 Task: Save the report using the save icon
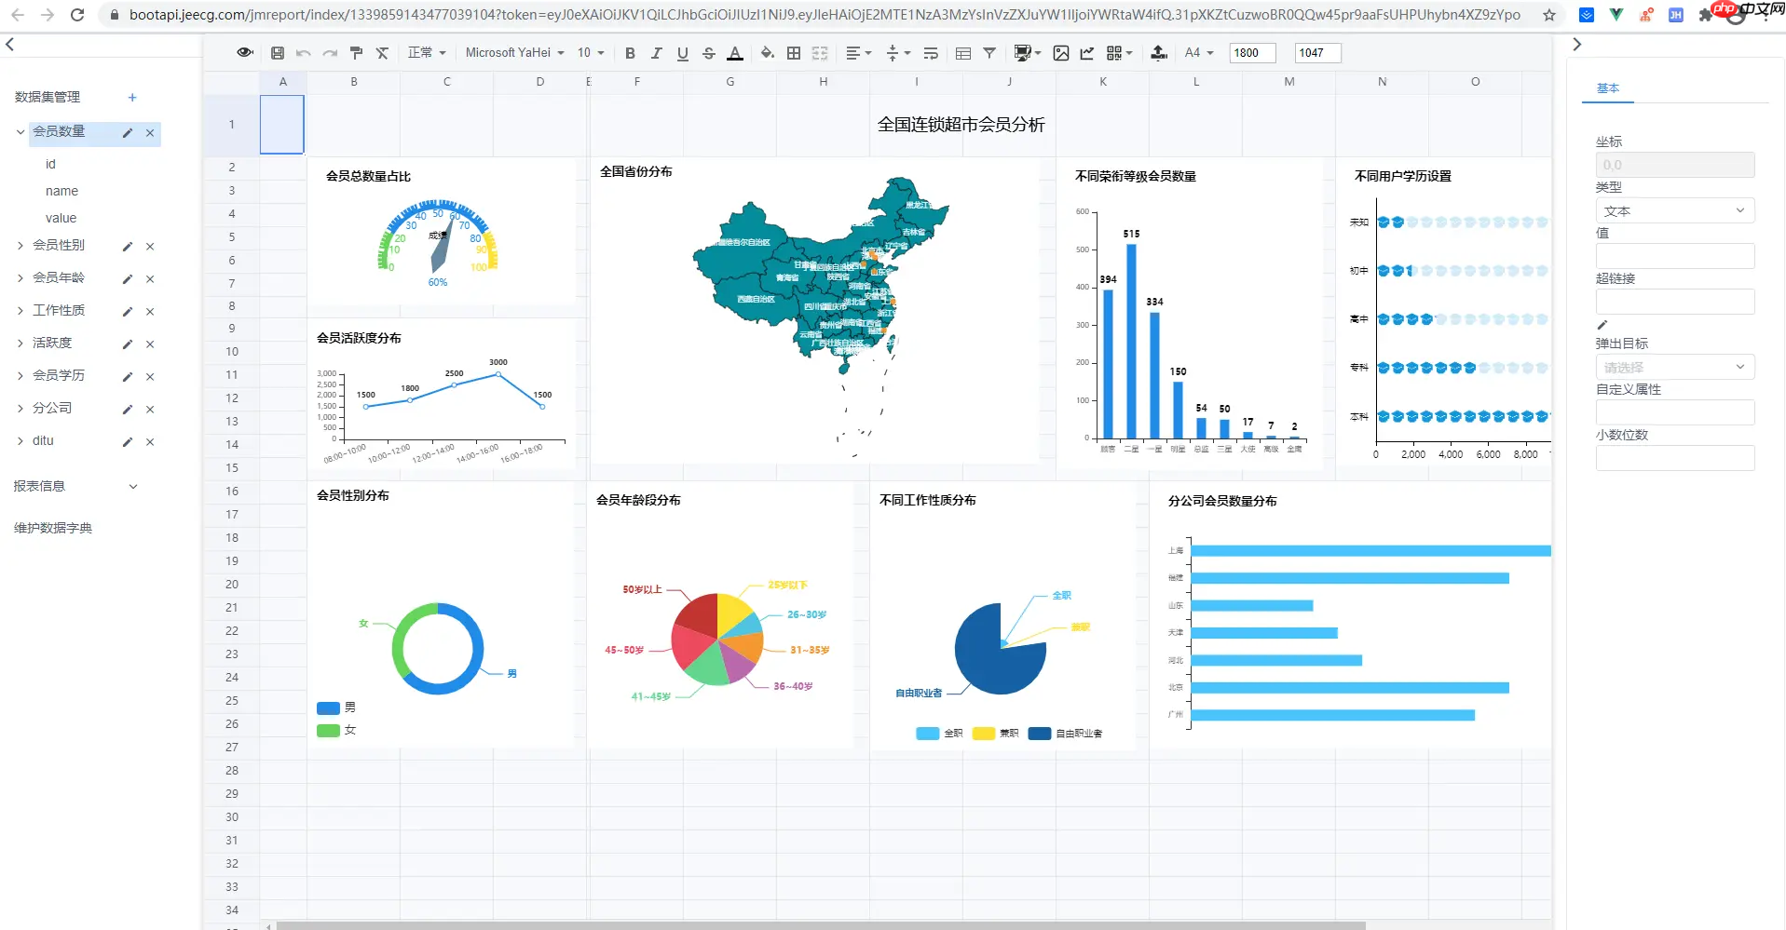pyautogui.click(x=277, y=52)
